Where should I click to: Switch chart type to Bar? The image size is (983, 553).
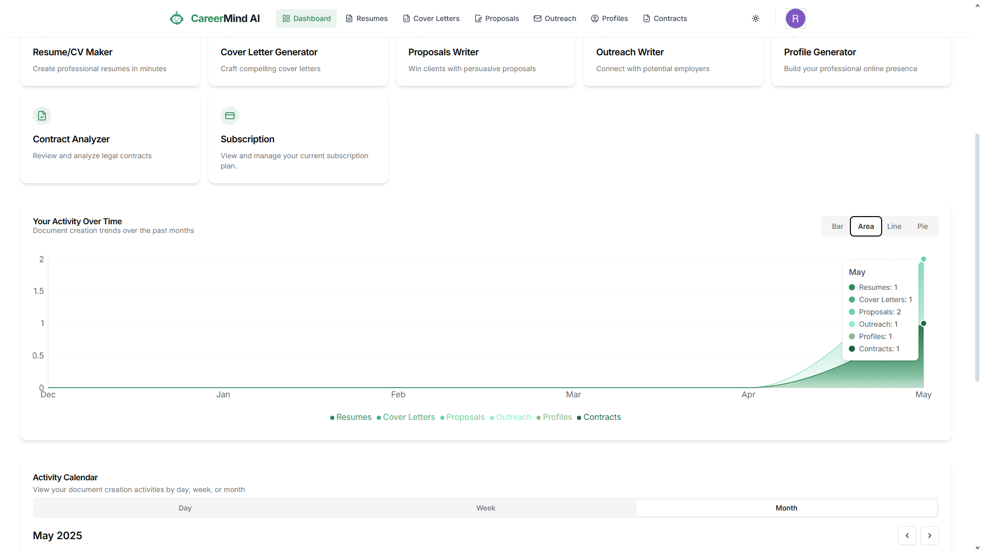tap(837, 226)
